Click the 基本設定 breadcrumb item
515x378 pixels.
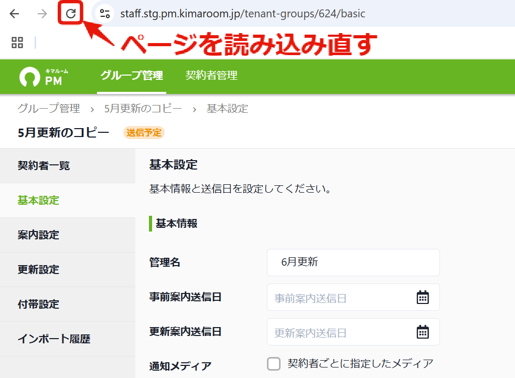227,108
